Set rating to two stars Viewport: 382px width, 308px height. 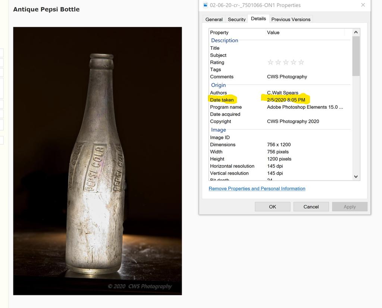point(278,62)
